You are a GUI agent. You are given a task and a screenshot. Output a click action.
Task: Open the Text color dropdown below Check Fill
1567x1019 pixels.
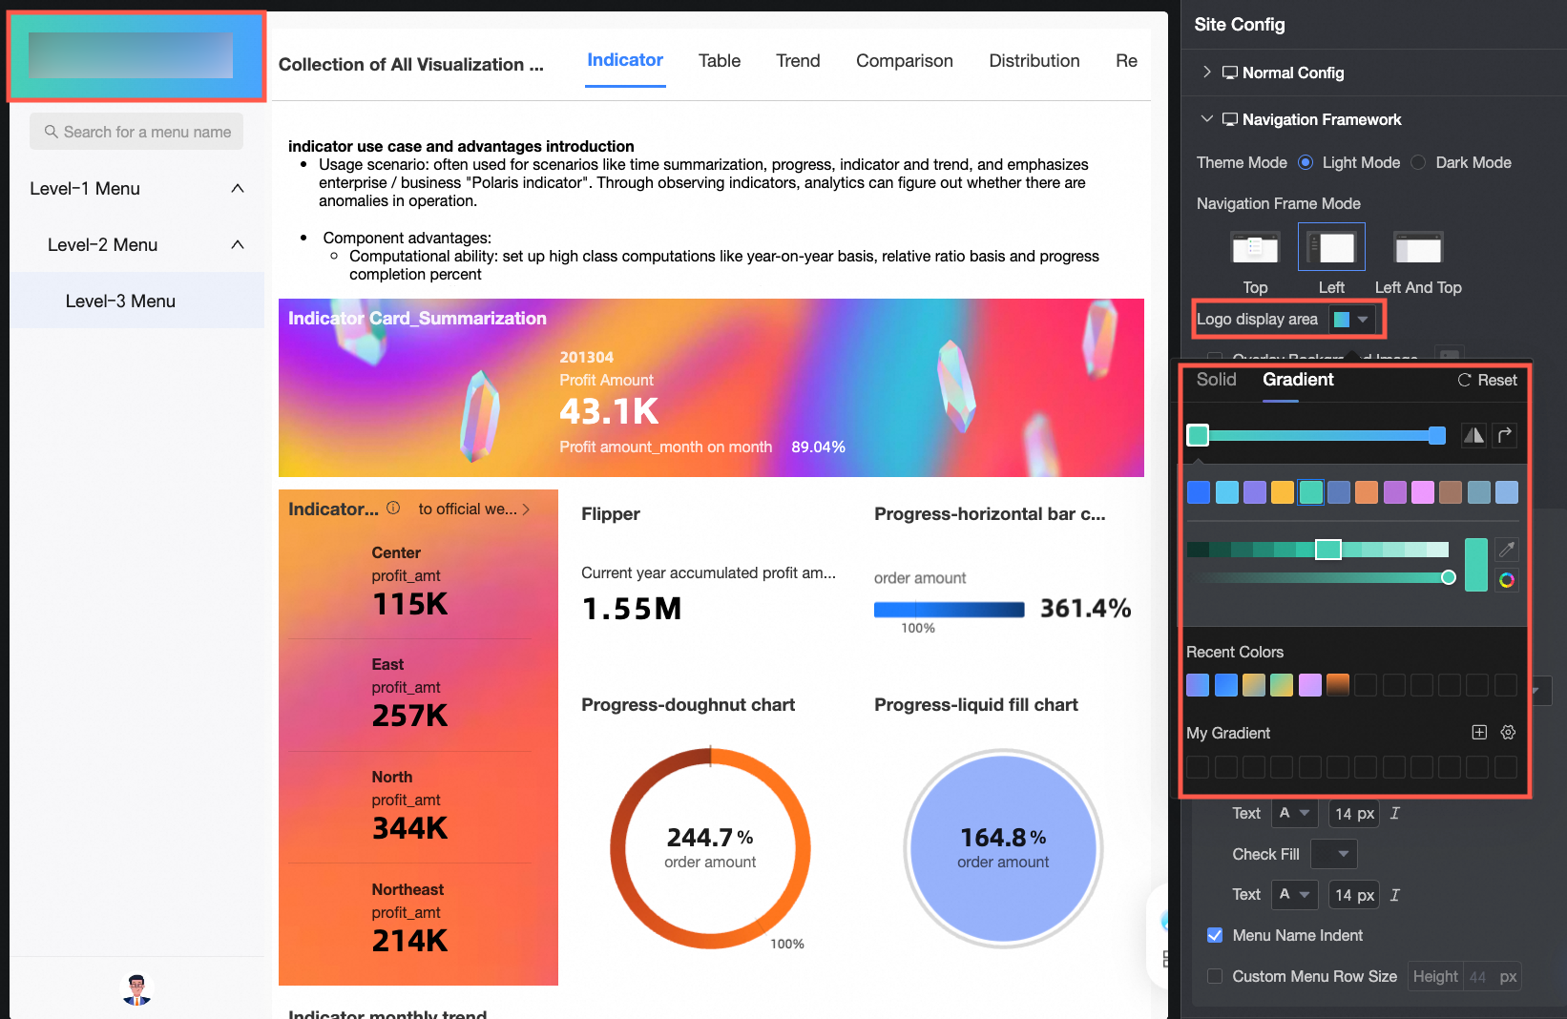pos(1295,895)
